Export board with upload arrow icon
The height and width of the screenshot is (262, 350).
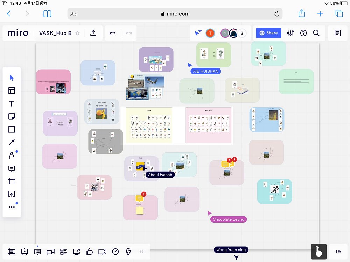tap(93, 33)
